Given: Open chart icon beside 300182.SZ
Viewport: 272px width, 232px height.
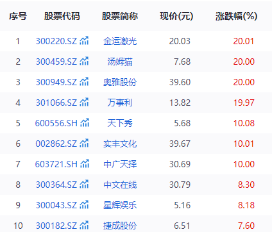Looking at the screenshot, I should point(84,225).
